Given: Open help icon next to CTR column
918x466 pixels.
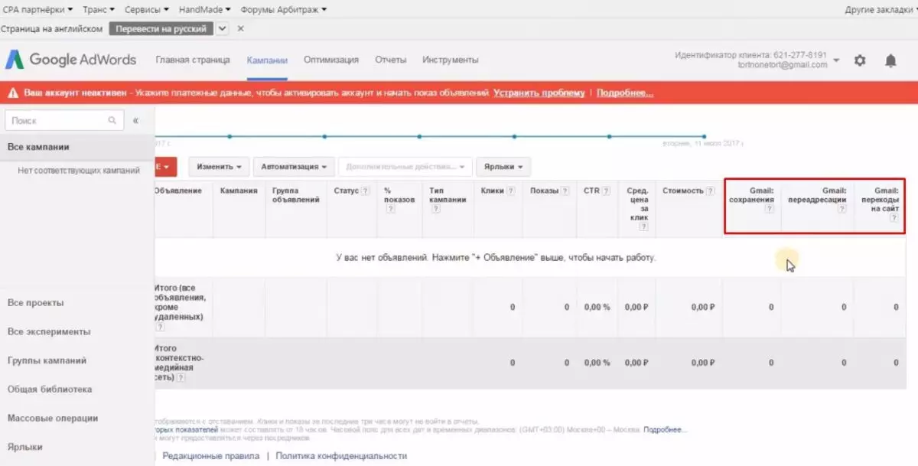Looking at the screenshot, I should click(606, 191).
